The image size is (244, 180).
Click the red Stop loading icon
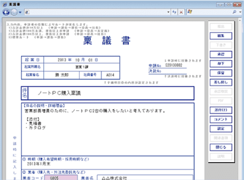coord(181,12)
